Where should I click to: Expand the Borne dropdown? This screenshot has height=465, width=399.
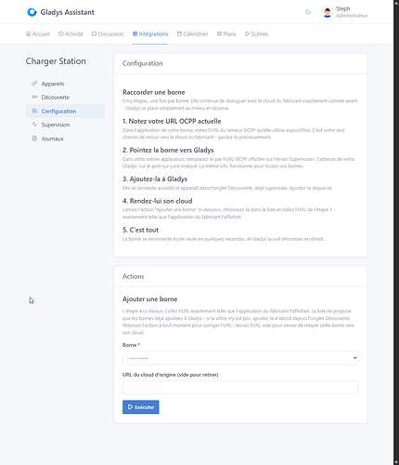[240, 358]
